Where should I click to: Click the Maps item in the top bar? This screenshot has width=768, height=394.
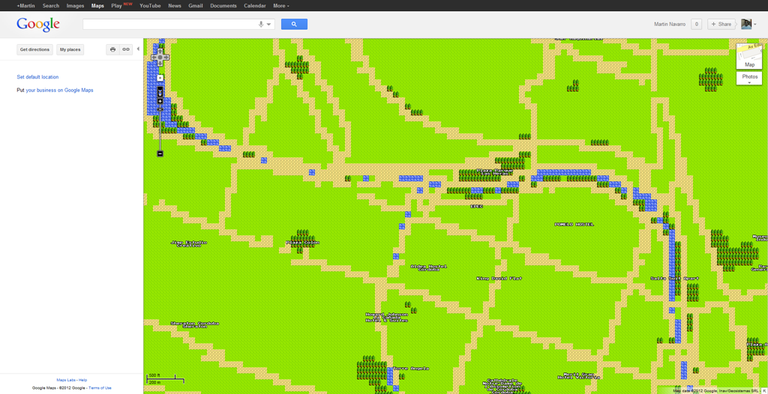click(x=97, y=6)
